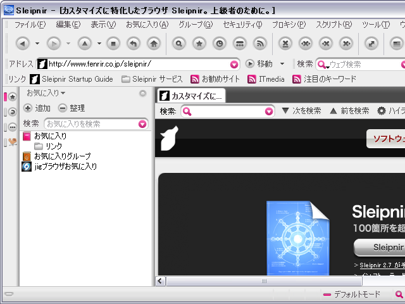Toggle the Default Mode status bar indicator
Image resolution: width=405 pixels, height=304 pixels.
point(352,294)
